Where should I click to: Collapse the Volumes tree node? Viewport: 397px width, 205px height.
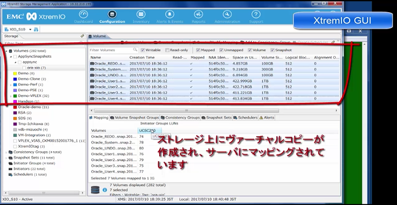click(x=6, y=51)
